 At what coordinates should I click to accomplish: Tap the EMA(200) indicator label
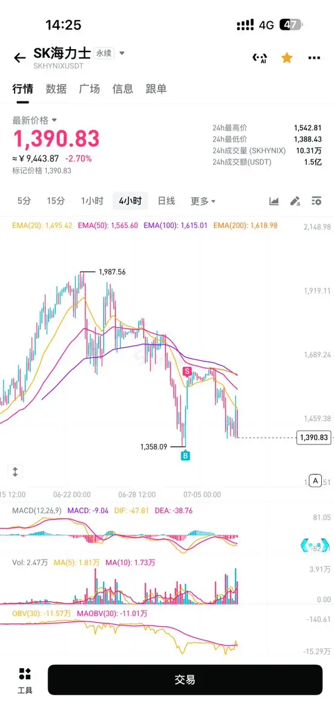click(245, 226)
